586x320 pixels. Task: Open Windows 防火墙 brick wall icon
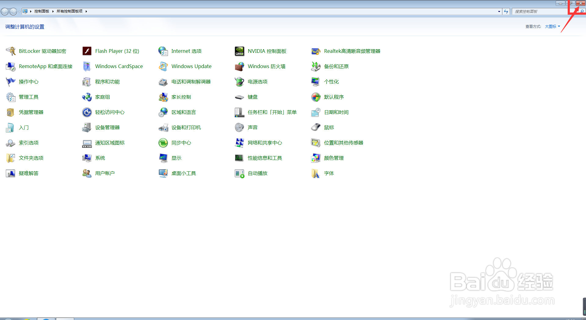(x=240, y=66)
